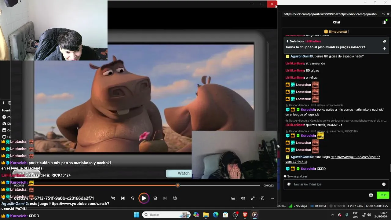391x220 pixels.
Task: Toggle shuffle in the media player
Action: pyautogui.click(x=113, y=198)
